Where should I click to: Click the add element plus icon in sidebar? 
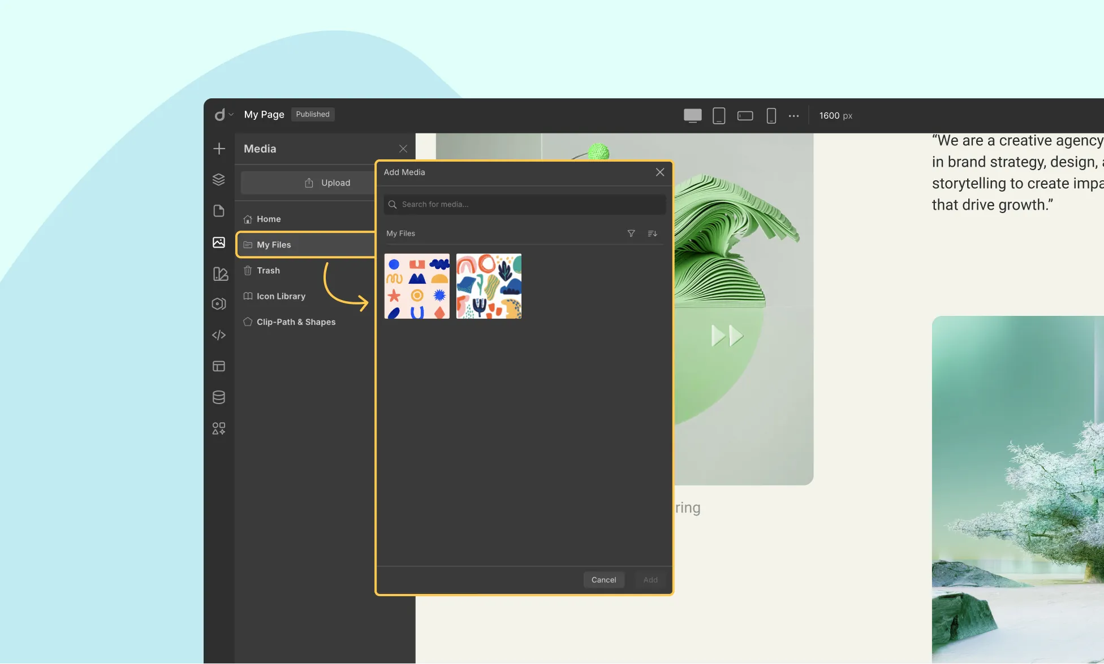(219, 149)
